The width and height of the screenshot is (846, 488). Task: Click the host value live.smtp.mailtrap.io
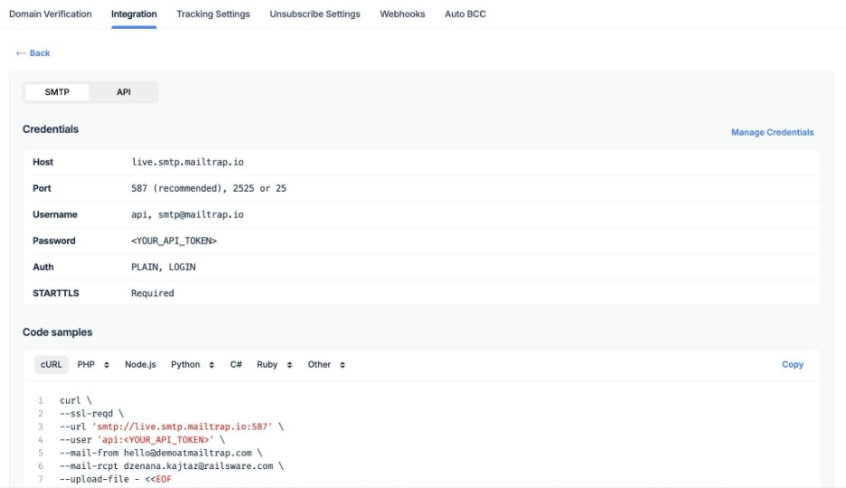pyautogui.click(x=188, y=162)
